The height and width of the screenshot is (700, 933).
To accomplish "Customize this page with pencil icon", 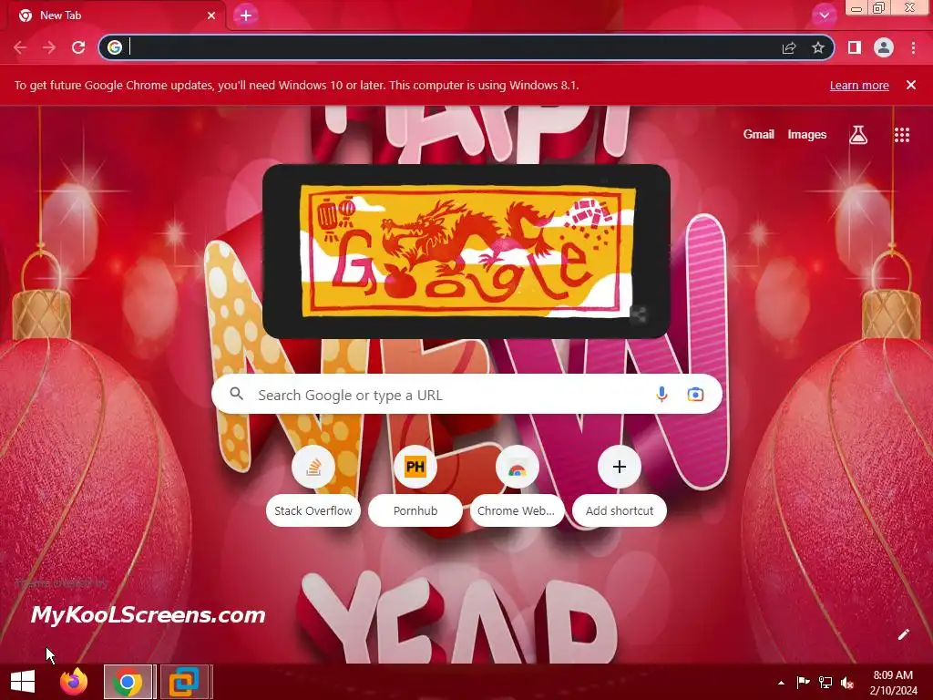I will 903,634.
